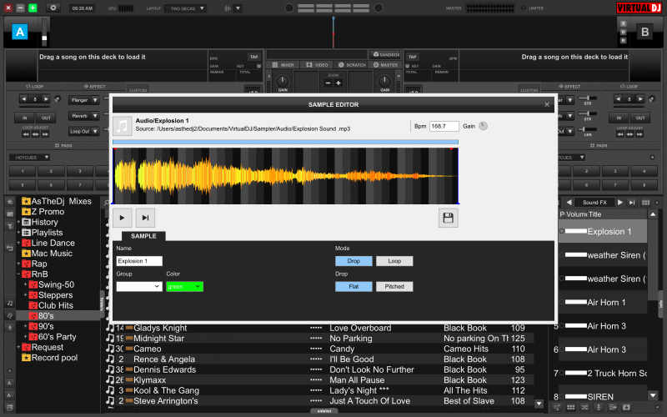Zoom out waveform with minus button

(x=328, y=83)
